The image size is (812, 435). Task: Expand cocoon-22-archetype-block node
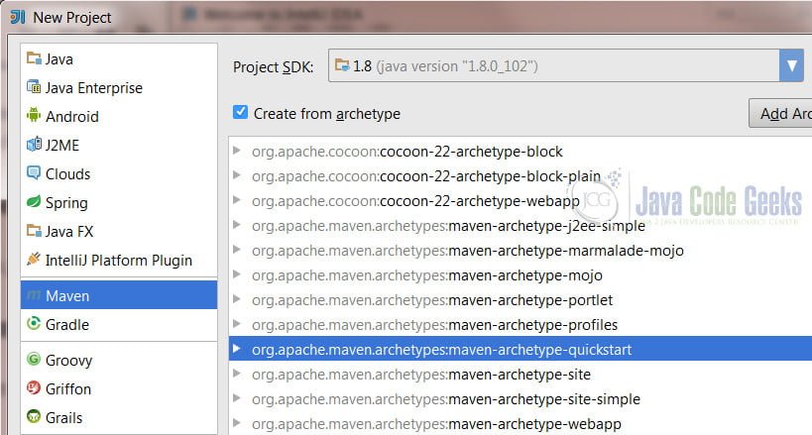(237, 151)
